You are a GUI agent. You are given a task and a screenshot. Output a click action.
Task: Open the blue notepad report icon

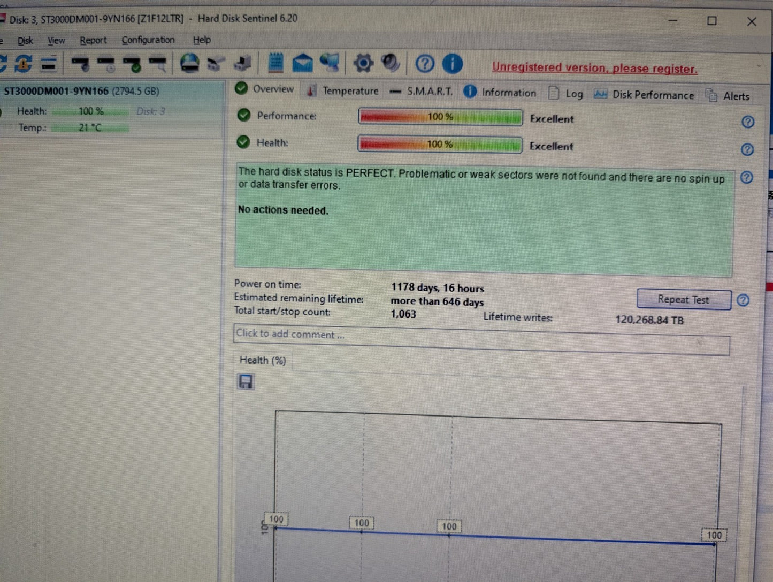[275, 63]
